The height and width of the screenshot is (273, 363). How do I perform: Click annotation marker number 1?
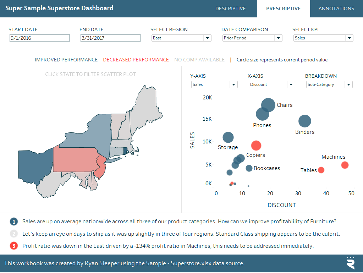13,221
